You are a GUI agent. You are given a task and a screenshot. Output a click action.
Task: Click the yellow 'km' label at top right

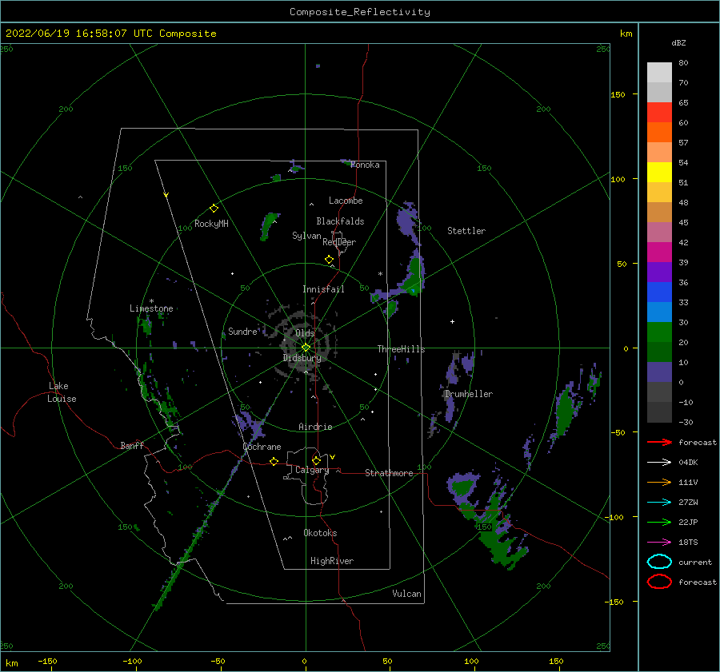pyautogui.click(x=626, y=34)
